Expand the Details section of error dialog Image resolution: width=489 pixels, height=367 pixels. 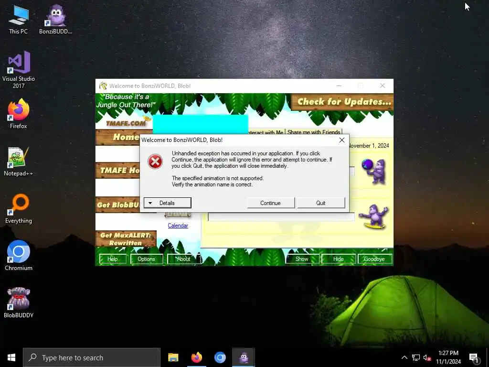[168, 203]
